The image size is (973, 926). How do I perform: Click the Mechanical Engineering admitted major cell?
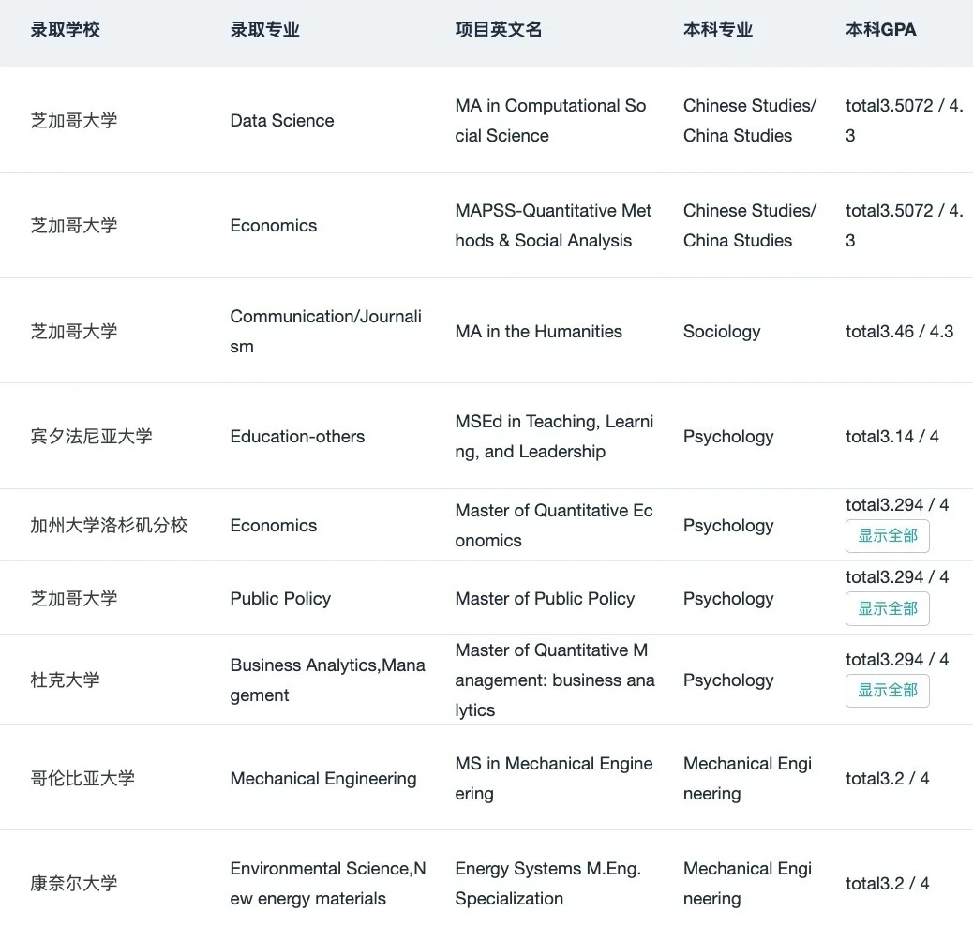coord(323,778)
